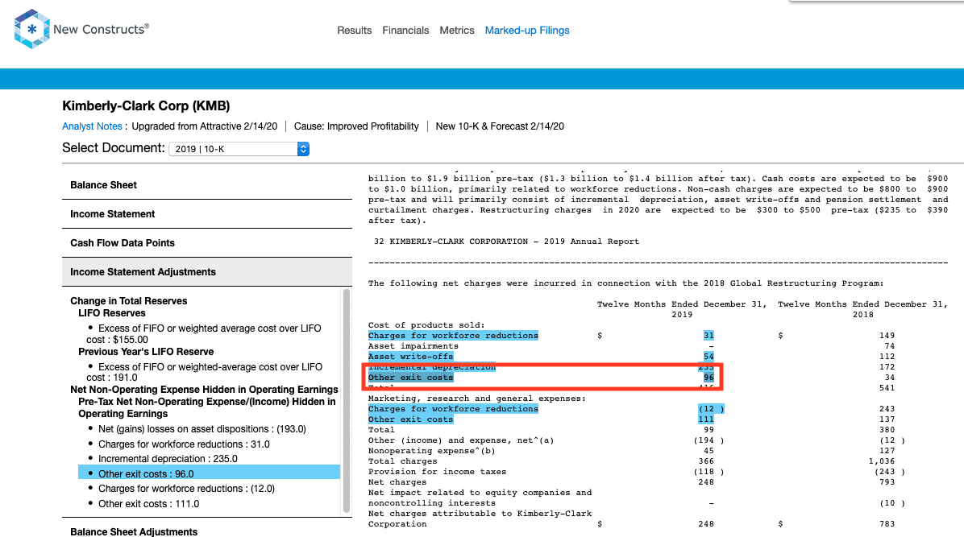Screen dimensions: 964x537
Task: Click the highlighted value (12) in filing
Action: (x=711, y=409)
